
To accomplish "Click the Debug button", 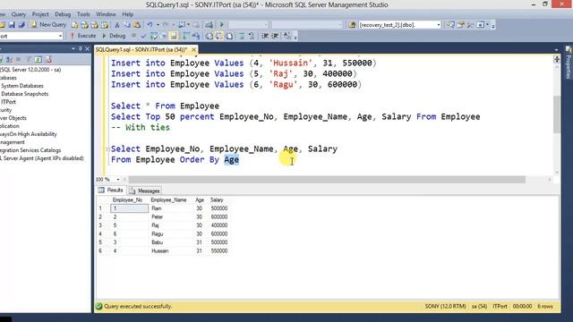I will (x=114, y=36).
